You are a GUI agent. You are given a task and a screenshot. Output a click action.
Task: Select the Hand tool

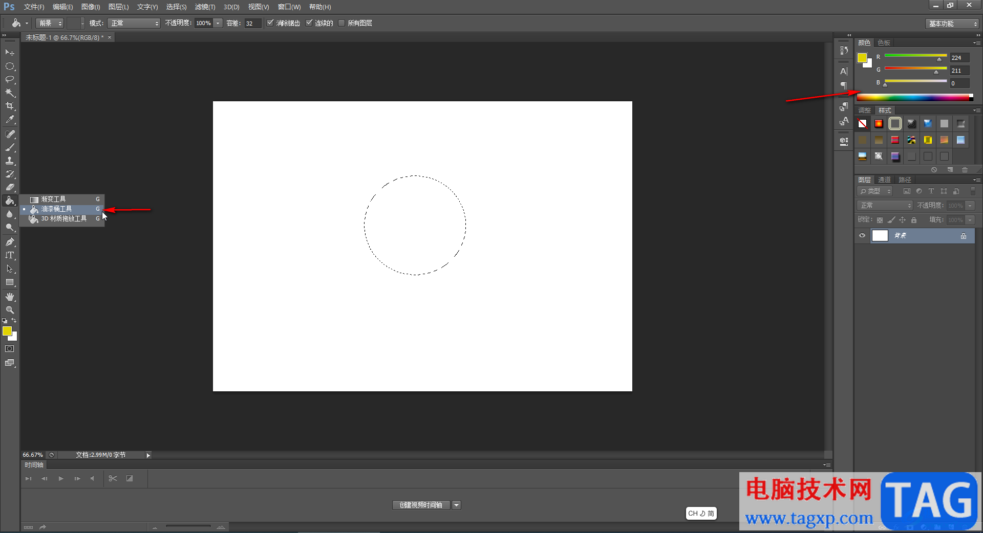tap(10, 297)
